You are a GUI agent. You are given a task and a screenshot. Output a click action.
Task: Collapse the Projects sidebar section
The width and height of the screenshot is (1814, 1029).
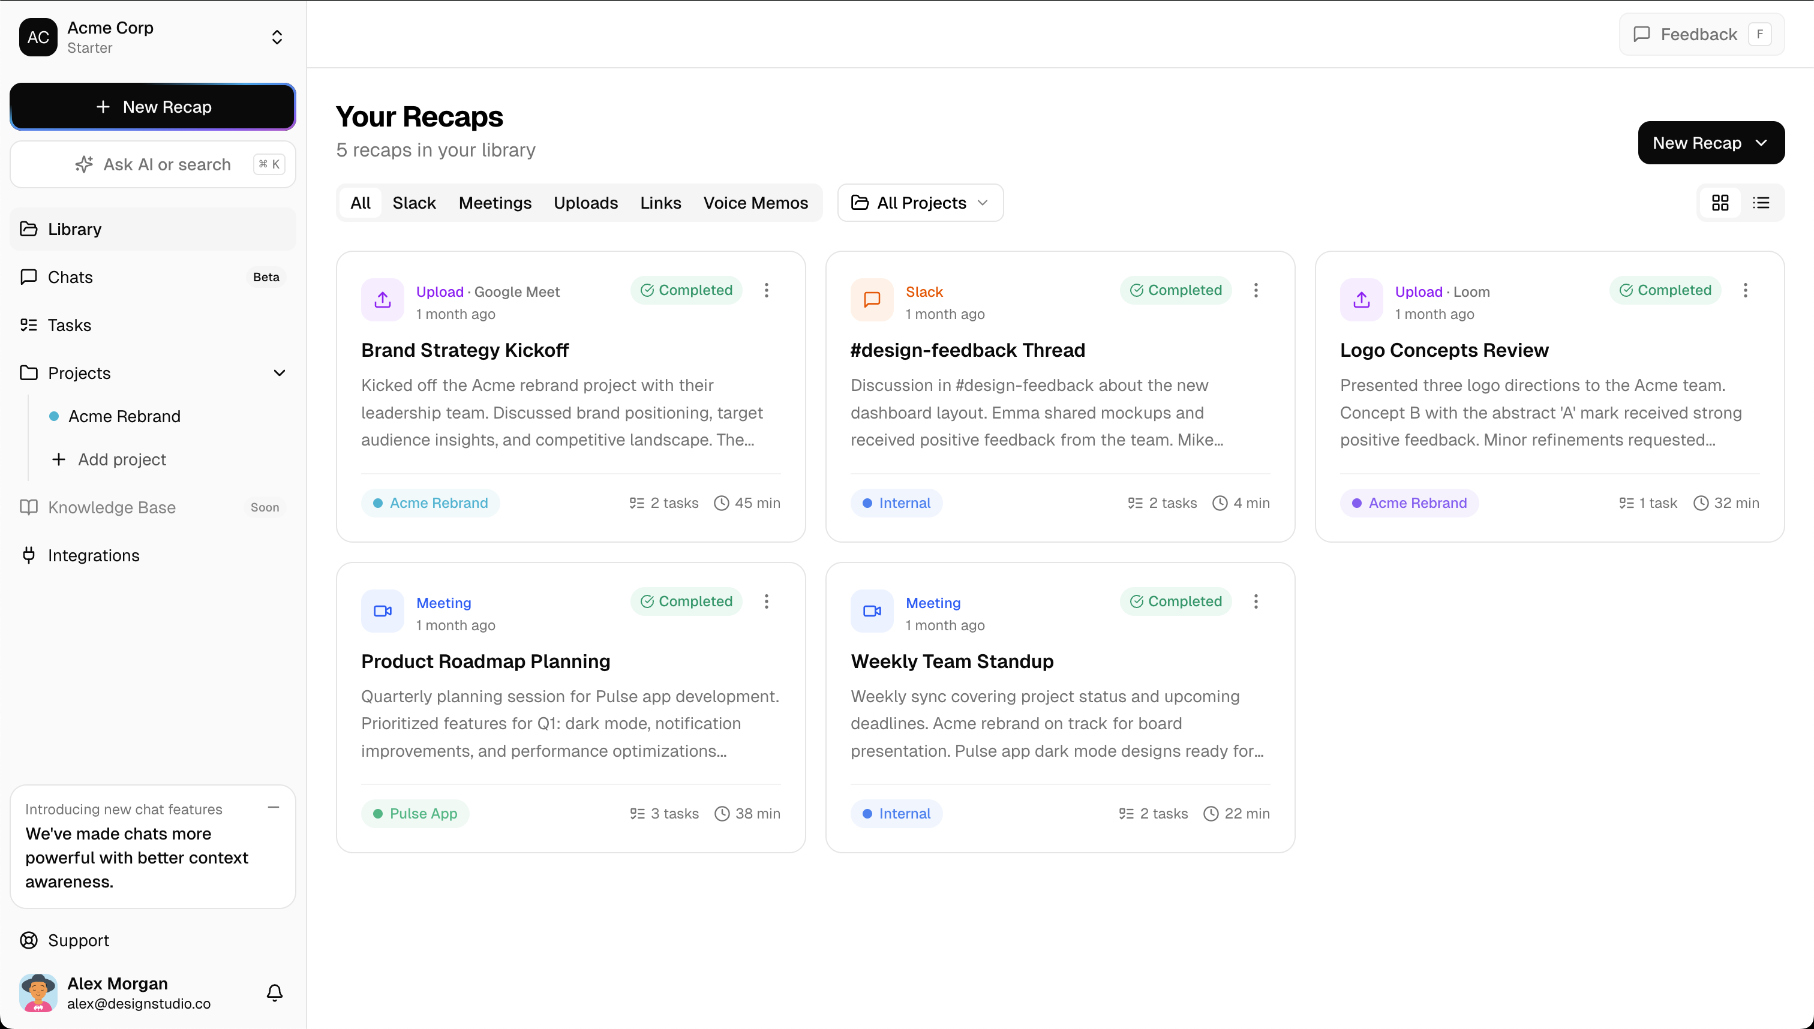pyautogui.click(x=280, y=373)
